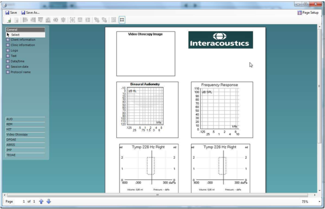
Task: Click the make same width icon
Action: pos(80,20)
